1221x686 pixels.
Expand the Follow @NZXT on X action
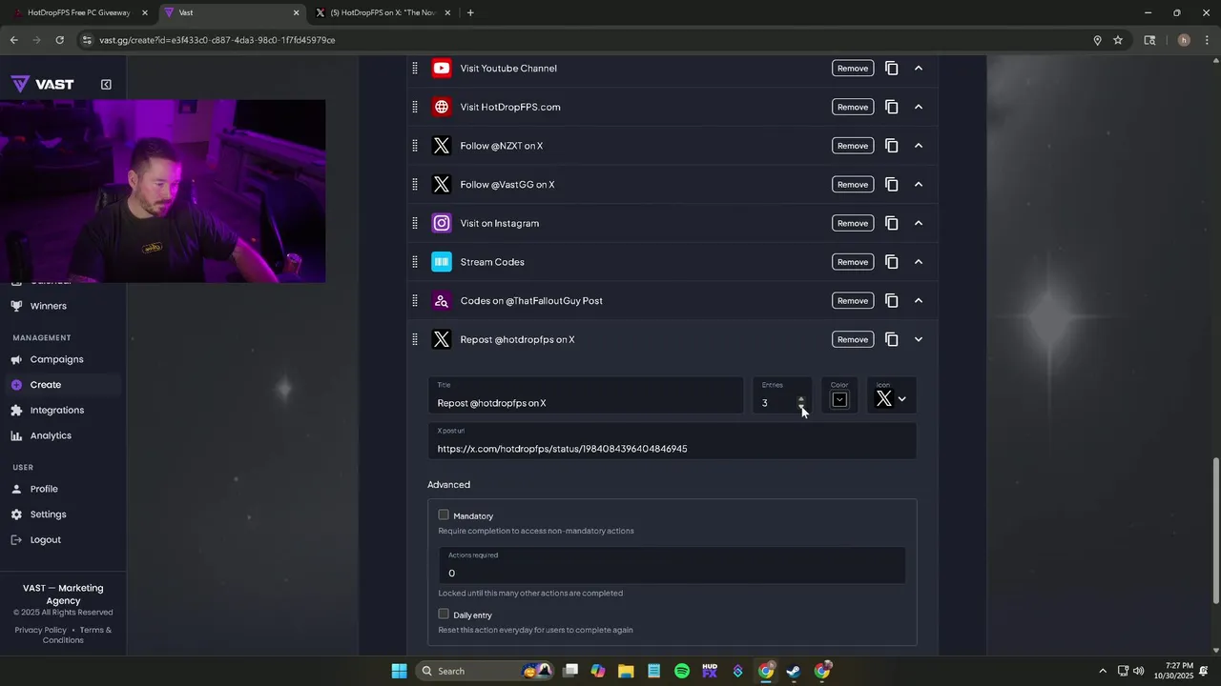[919, 146]
